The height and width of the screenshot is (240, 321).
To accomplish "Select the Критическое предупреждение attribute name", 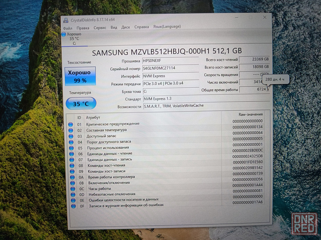I will tap(113, 124).
